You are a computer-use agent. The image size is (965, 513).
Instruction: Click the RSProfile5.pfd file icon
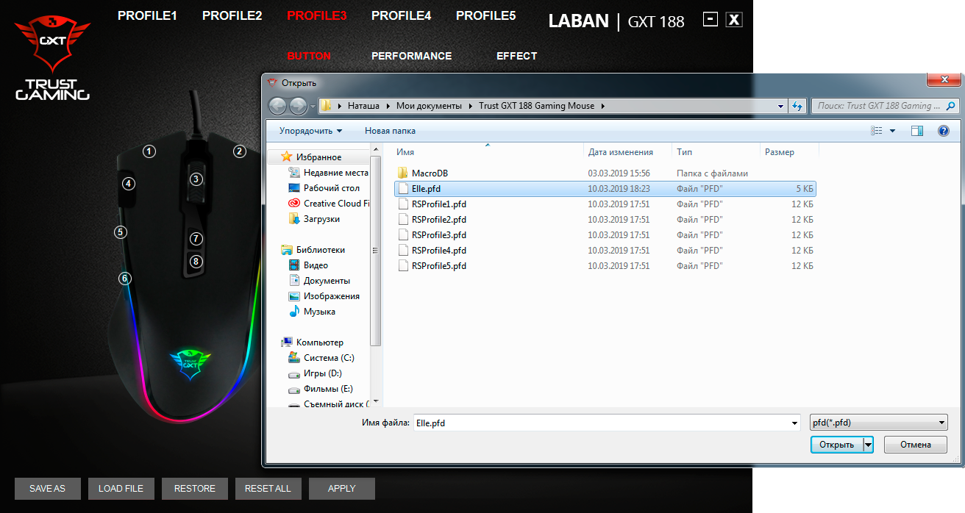(402, 265)
